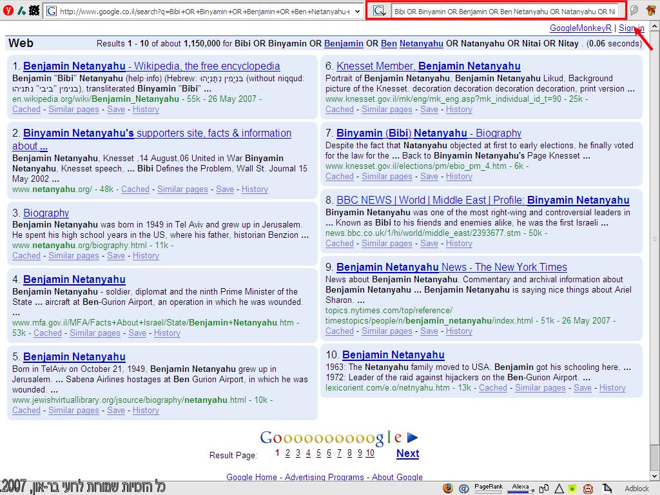Click the orange signpost toolbar icon
Screen dimensions: 660x495
pyautogui.click(x=651, y=10)
